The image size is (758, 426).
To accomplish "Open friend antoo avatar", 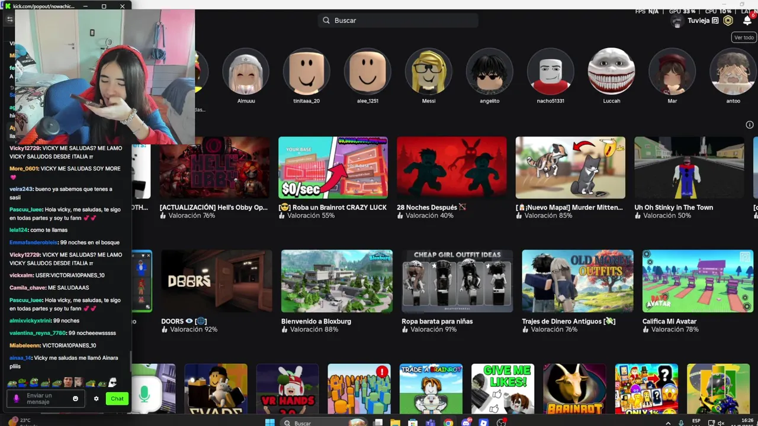I will tap(734, 72).
